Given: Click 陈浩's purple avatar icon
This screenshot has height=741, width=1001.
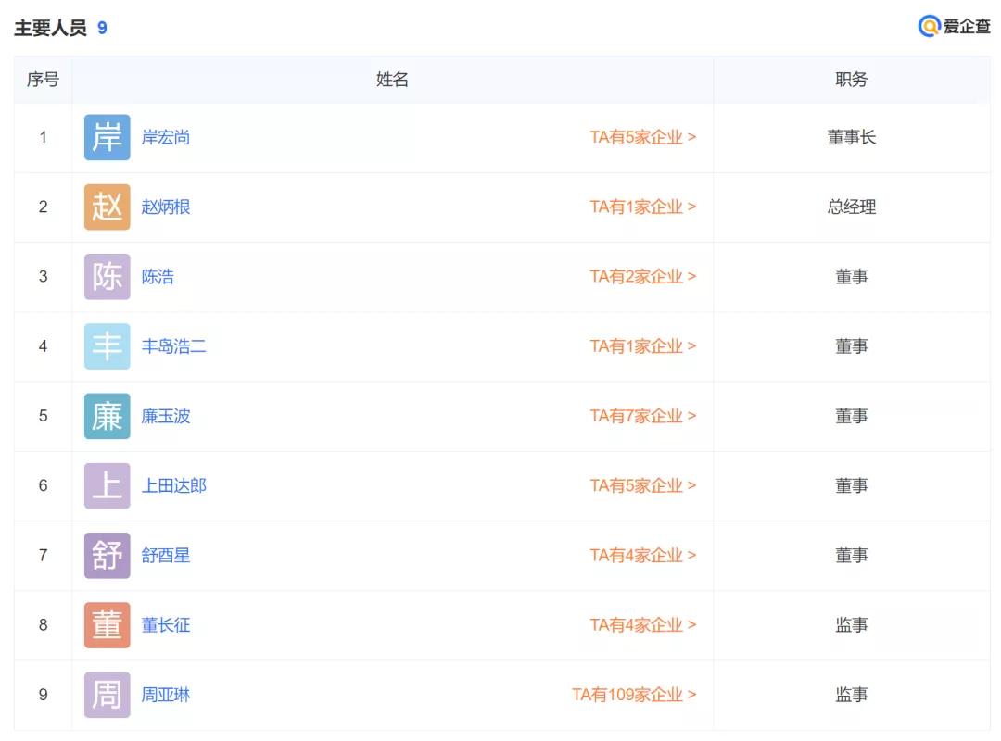Looking at the screenshot, I should coord(106,276).
